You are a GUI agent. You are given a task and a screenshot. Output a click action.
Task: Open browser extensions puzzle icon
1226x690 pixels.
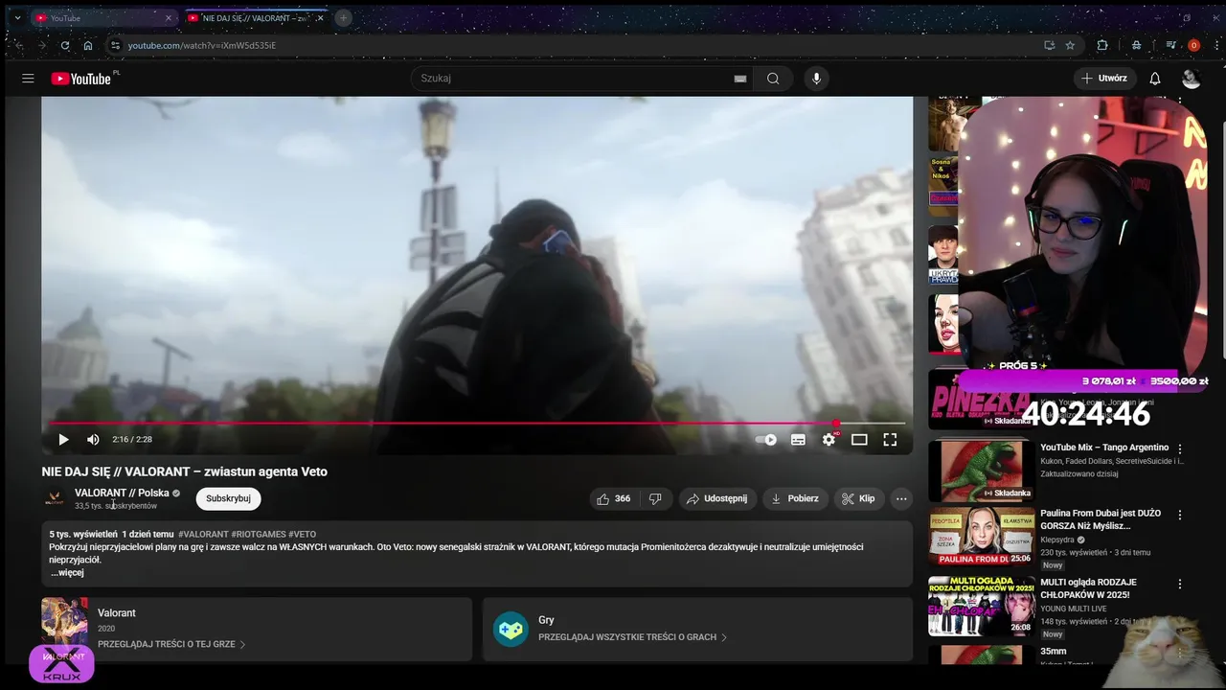click(1102, 45)
